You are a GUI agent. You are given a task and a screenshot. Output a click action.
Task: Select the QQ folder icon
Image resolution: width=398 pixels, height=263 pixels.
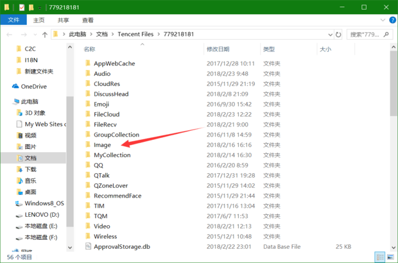(x=88, y=165)
